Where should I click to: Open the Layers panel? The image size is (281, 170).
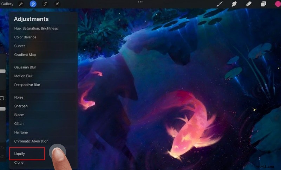click(x=263, y=4)
